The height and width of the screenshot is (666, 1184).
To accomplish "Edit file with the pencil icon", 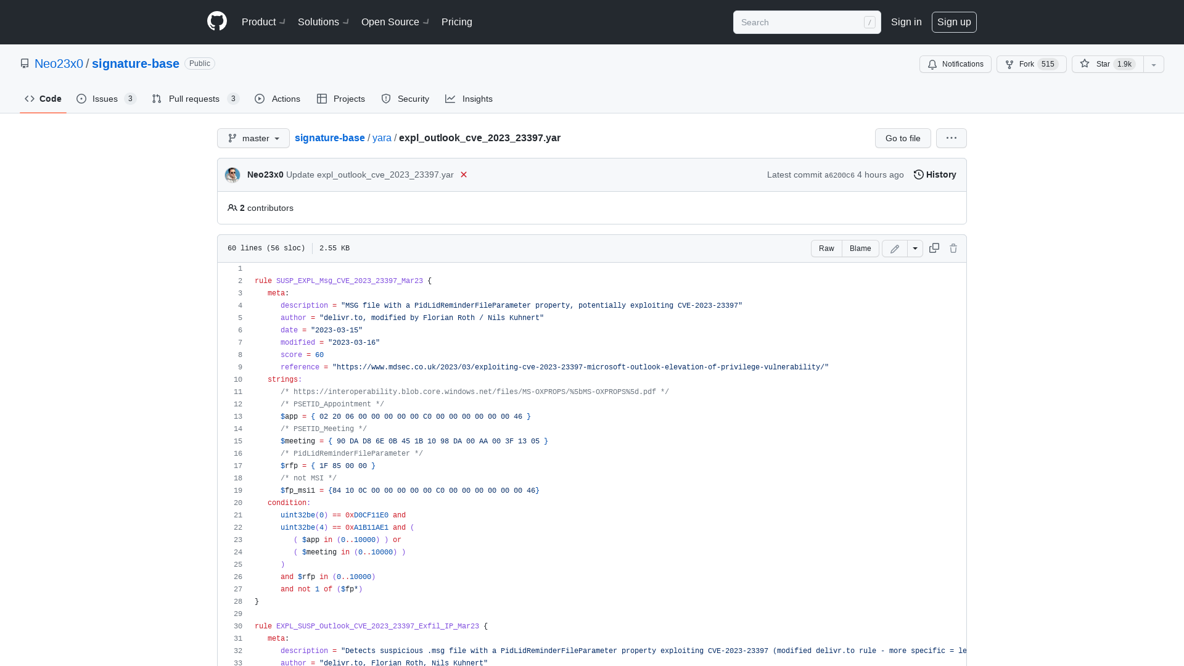I will [x=895, y=249].
